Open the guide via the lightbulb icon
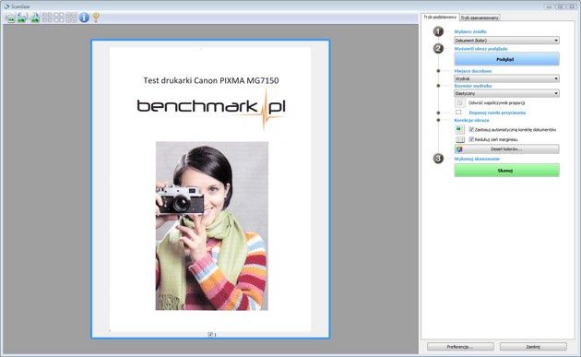581x357 pixels. 96,17
